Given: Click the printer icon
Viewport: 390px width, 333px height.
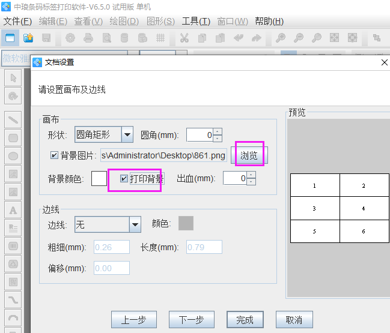Looking at the screenshot, I should (88, 38).
